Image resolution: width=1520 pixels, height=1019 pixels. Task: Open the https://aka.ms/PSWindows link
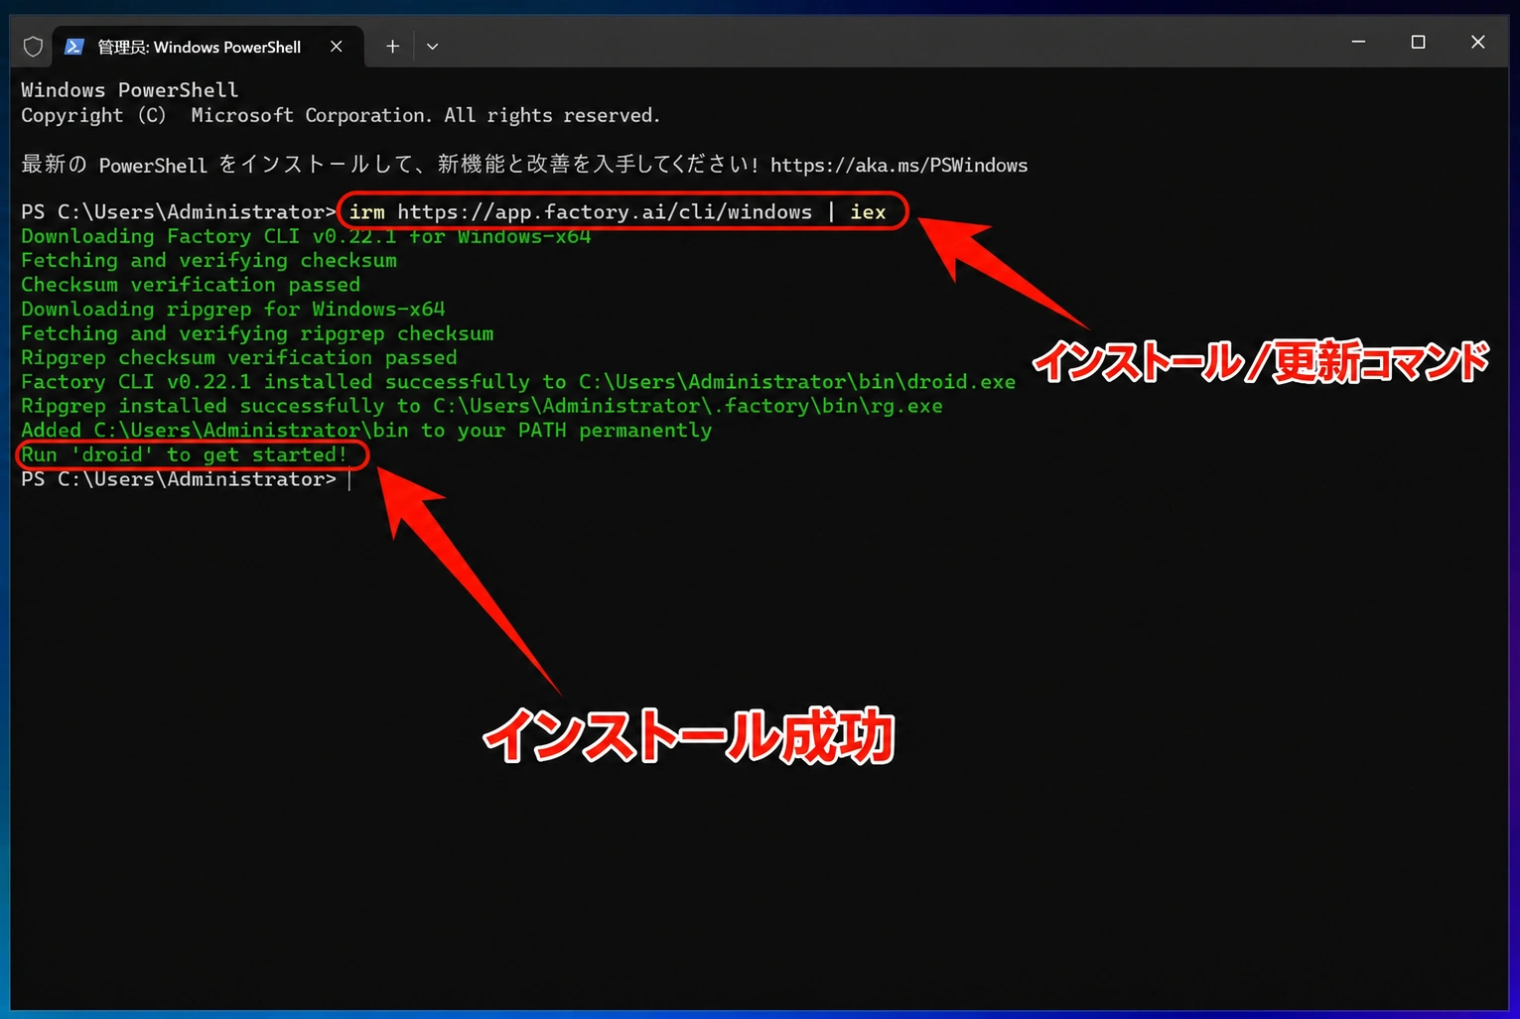tap(898, 165)
